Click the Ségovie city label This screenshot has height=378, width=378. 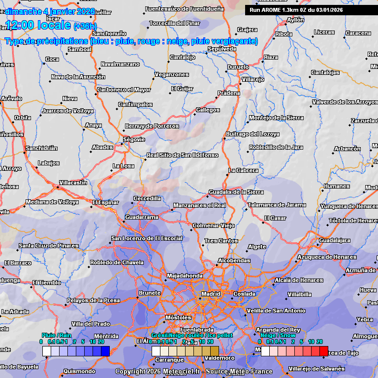click(134, 139)
